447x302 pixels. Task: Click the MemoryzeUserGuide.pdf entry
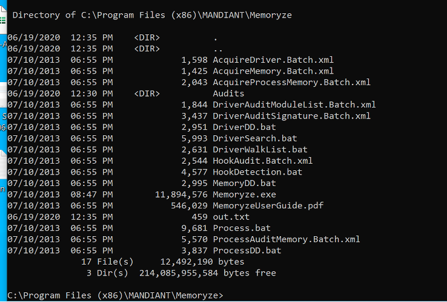(x=268, y=205)
